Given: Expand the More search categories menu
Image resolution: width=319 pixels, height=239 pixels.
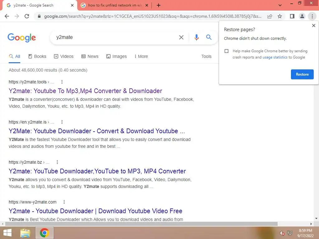Looking at the screenshot, I should pos(141,57).
